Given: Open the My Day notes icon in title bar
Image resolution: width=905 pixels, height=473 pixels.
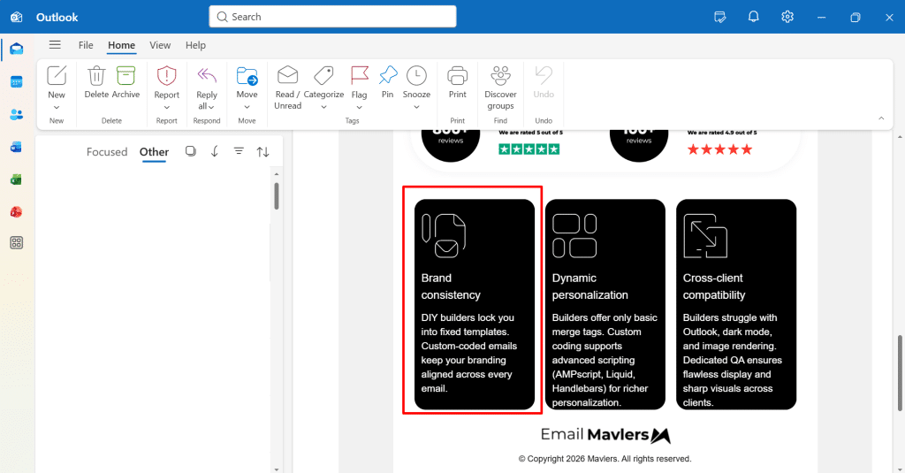Looking at the screenshot, I should coord(719,17).
